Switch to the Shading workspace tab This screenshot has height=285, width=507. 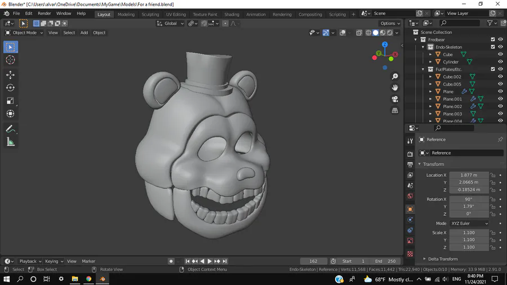(x=232, y=14)
